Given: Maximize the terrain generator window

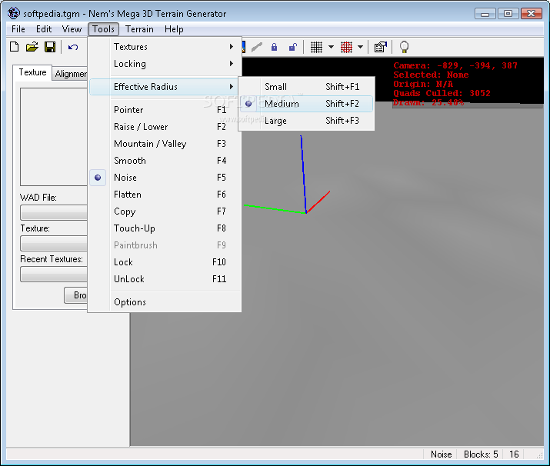Looking at the screenshot, I should pos(508,14).
